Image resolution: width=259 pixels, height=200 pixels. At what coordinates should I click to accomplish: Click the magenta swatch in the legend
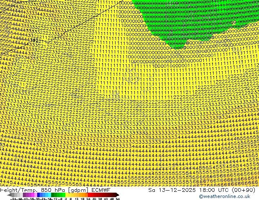pyautogui.click(x=33, y=195)
